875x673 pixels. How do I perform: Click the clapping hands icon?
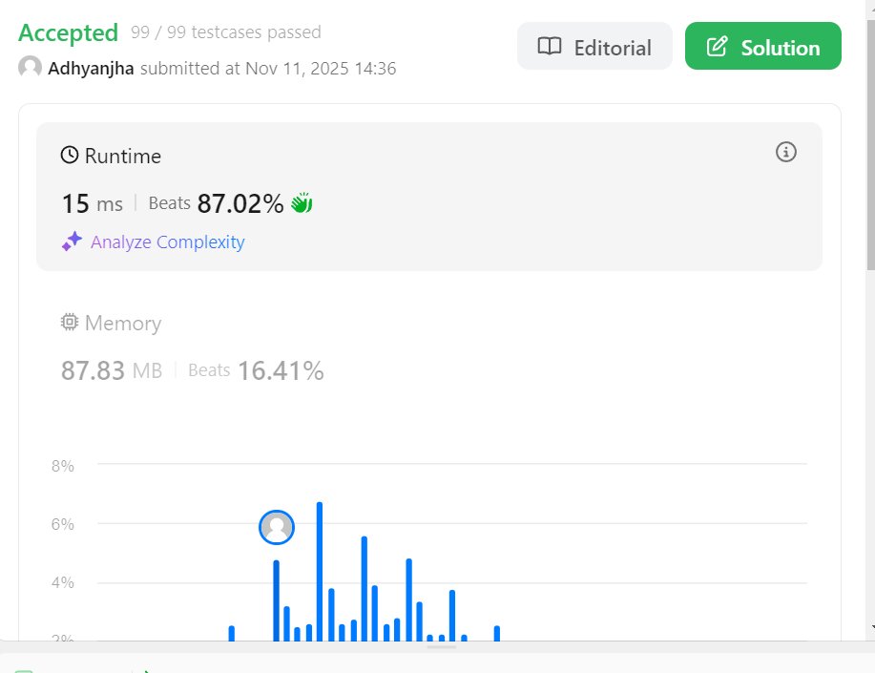pyautogui.click(x=302, y=202)
